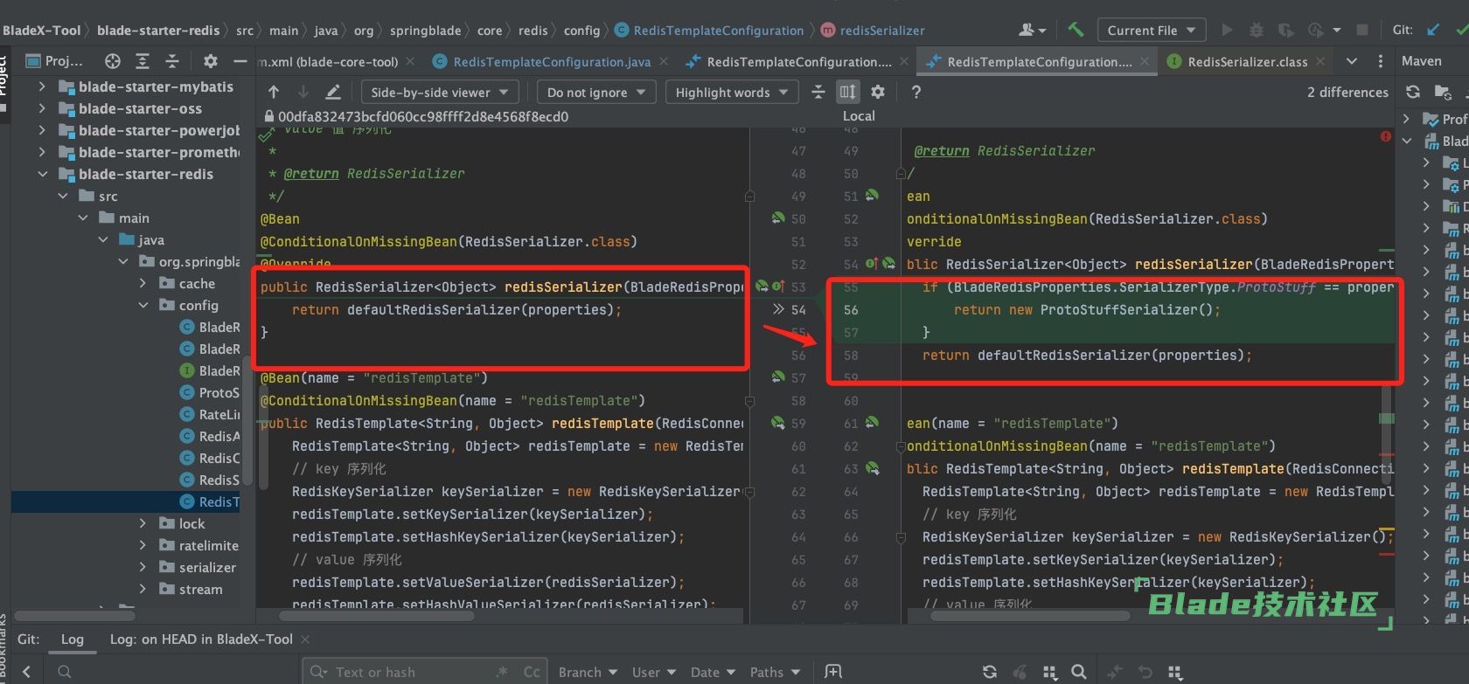Screen dimensions: 1469x684
Task: Select lock package in project tree
Action: click(x=192, y=523)
